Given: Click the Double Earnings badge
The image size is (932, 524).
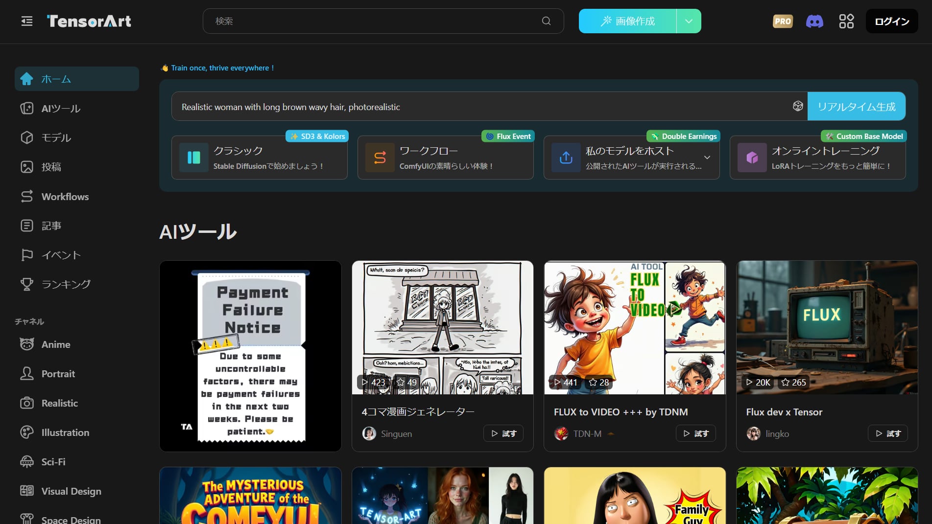Looking at the screenshot, I should pyautogui.click(x=684, y=136).
